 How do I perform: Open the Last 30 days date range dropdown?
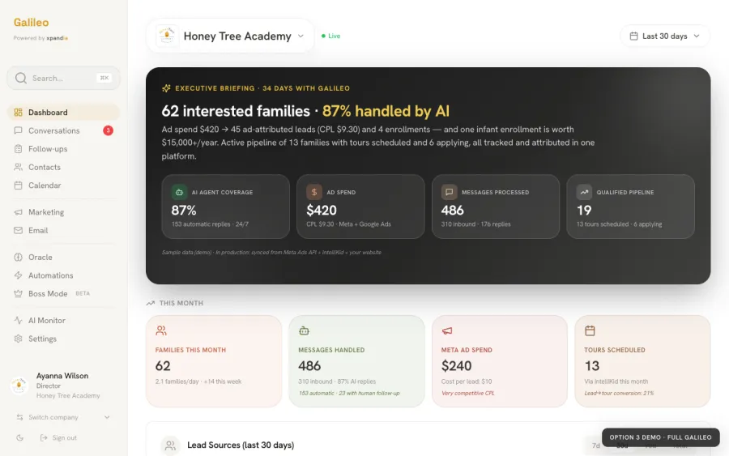665,36
